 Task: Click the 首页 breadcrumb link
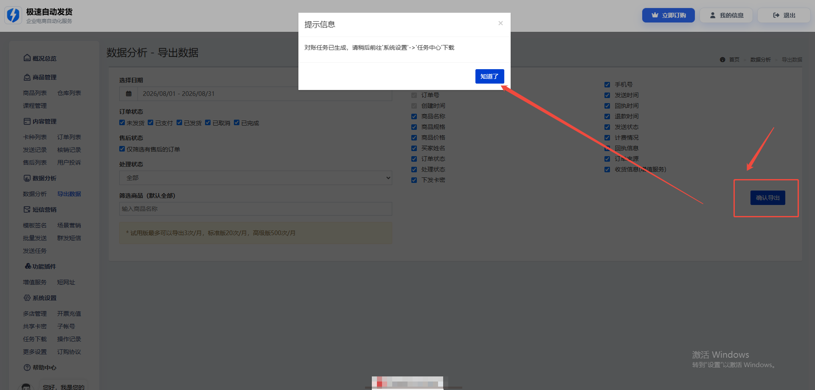(x=734, y=60)
